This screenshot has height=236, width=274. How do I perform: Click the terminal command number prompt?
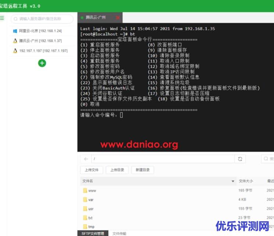(101, 115)
